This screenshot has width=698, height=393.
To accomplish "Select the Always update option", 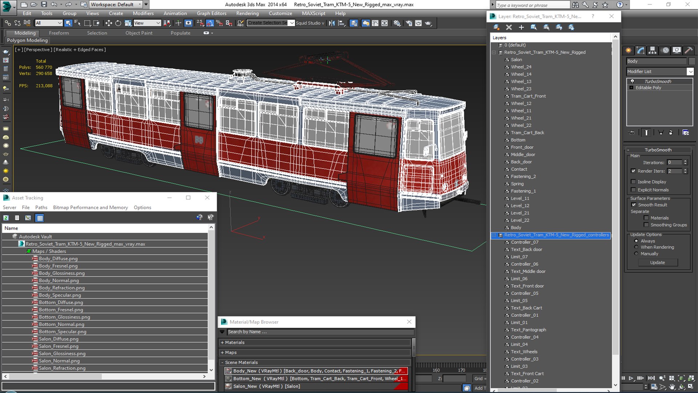I will tap(636, 241).
